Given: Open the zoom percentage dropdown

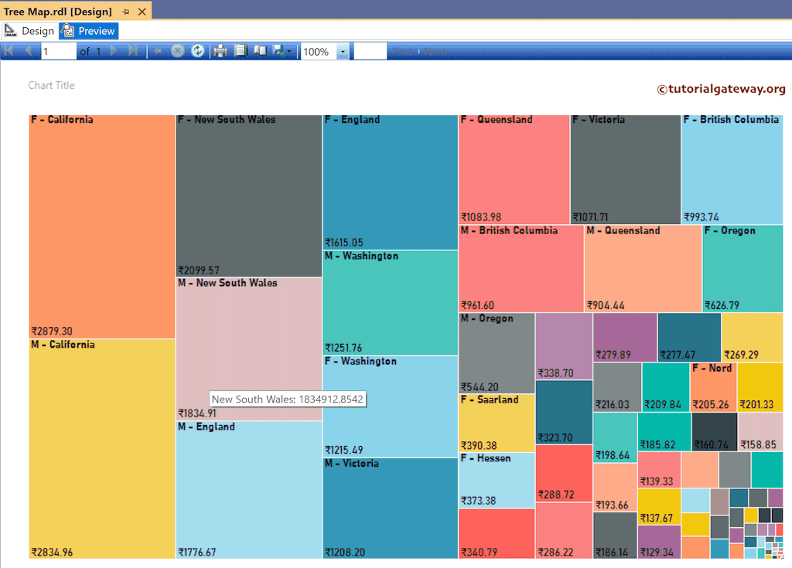Looking at the screenshot, I should [x=342, y=51].
